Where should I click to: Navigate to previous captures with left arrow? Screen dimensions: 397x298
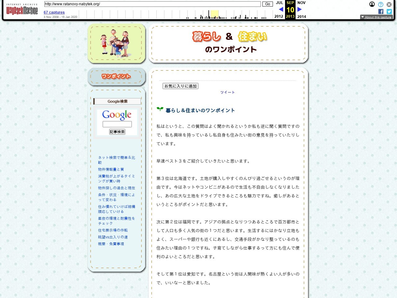(281, 9)
